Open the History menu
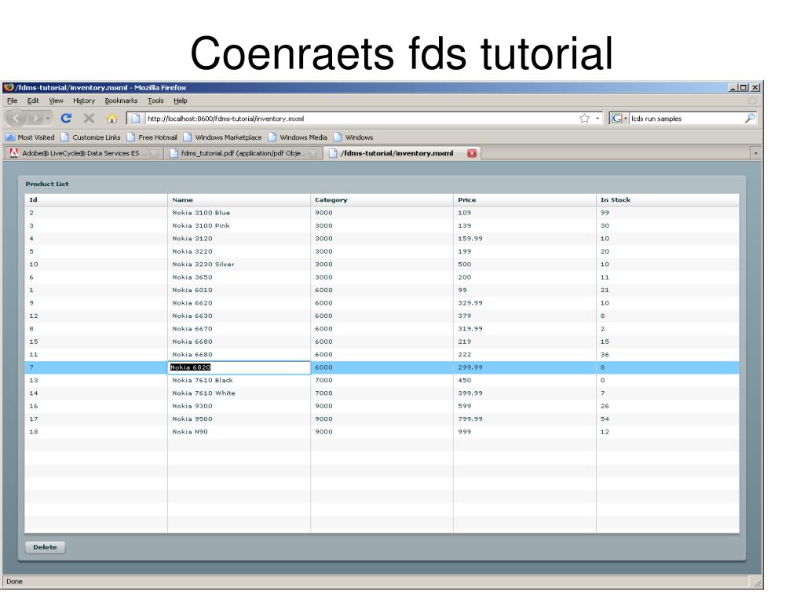804x603 pixels. 83,100
